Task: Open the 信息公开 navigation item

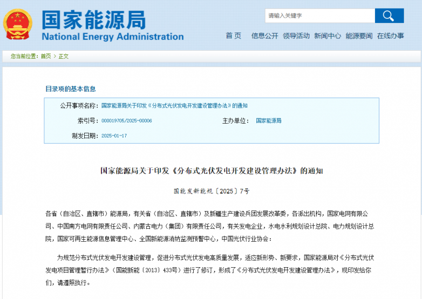Action: pos(264,36)
